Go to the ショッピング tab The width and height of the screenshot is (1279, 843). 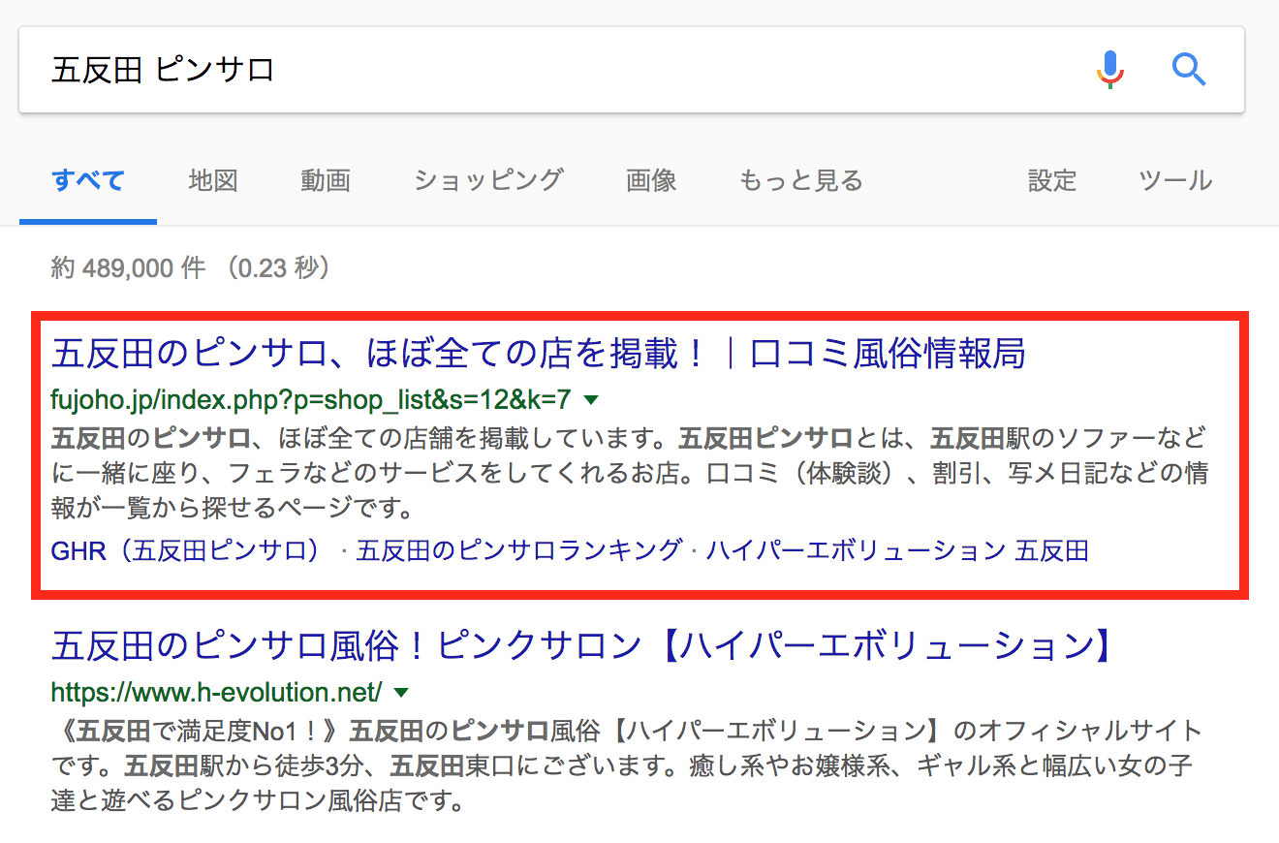pos(488,181)
